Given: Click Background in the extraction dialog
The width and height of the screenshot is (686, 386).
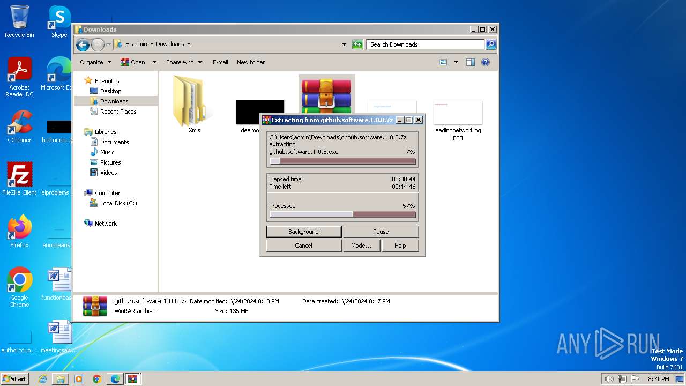Looking at the screenshot, I should [x=303, y=232].
